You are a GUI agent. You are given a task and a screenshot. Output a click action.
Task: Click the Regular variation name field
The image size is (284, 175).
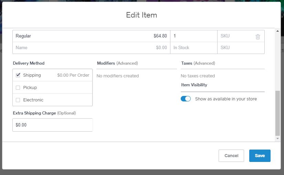coord(72,36)
